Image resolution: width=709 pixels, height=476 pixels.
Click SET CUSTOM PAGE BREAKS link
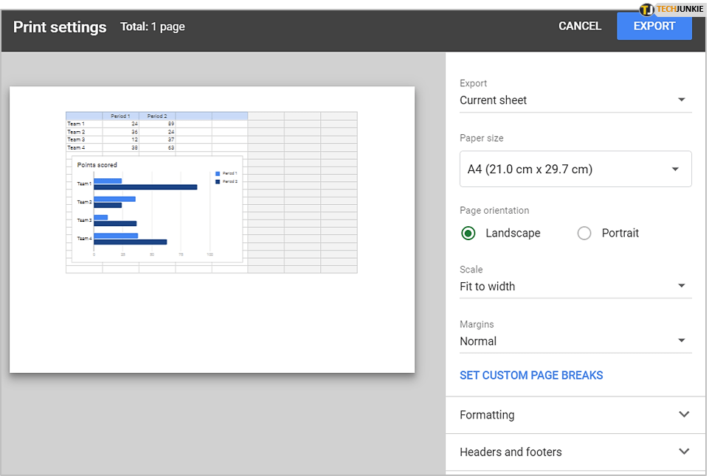pos(531,375)
